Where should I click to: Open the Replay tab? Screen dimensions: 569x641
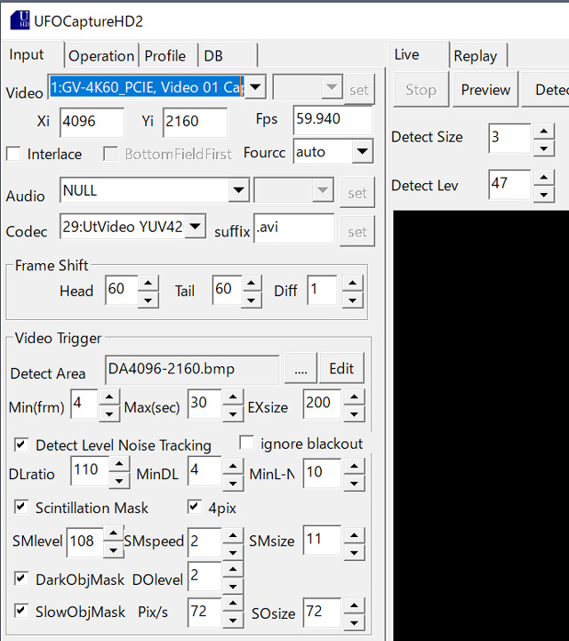(477, 56)
